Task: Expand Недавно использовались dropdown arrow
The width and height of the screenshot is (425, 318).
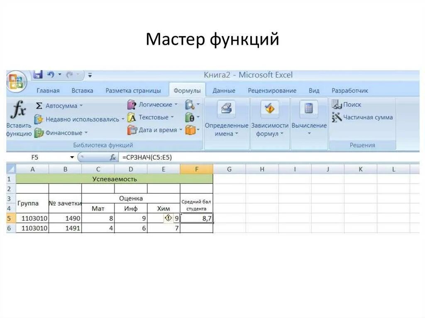Action: click(x=123, y=119)
